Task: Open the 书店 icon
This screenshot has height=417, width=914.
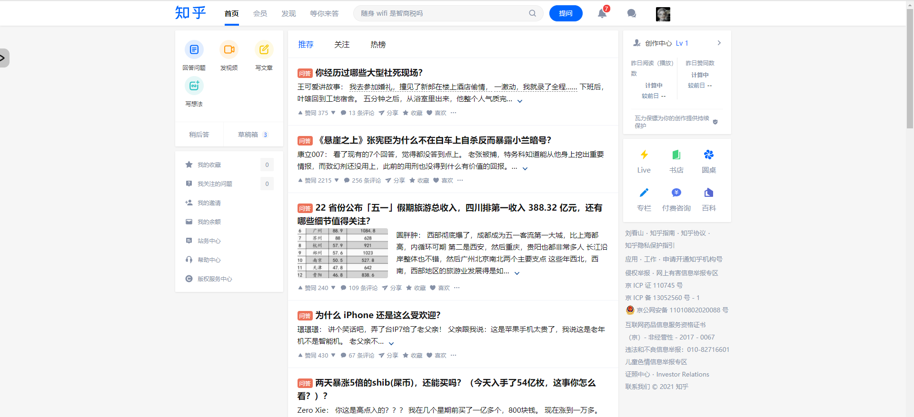Action: click(676, 155)
